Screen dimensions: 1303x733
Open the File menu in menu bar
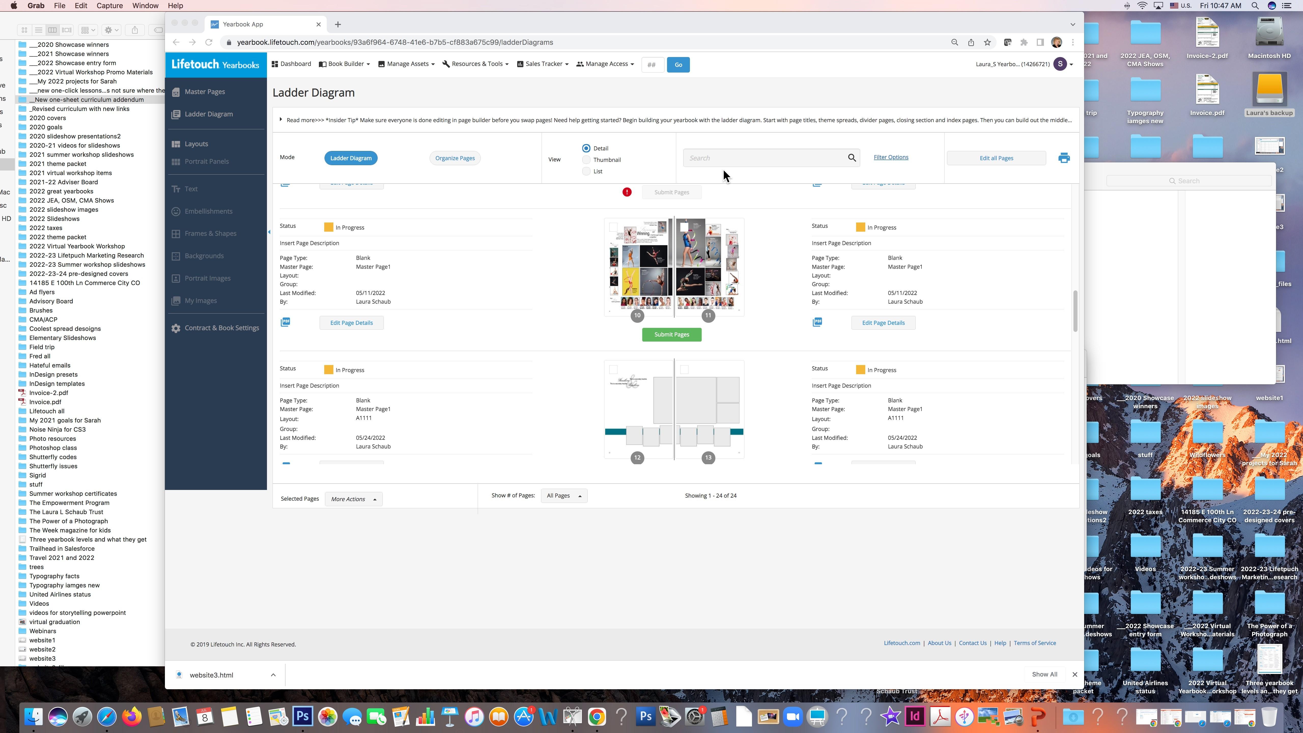click(x=59, y=6)
